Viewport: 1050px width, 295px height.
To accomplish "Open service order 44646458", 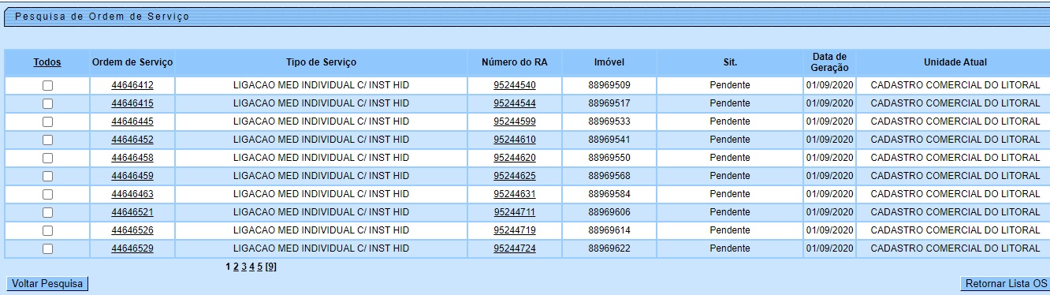I will (132, 158).
